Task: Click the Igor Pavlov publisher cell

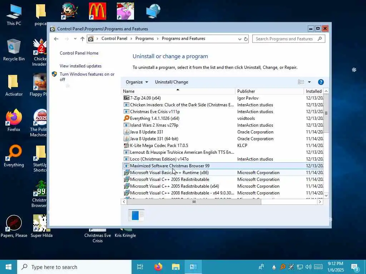Action: (248, 98)
